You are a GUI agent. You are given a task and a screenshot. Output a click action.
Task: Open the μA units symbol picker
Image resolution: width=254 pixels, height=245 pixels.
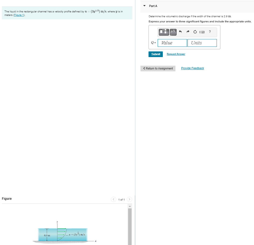173,32
